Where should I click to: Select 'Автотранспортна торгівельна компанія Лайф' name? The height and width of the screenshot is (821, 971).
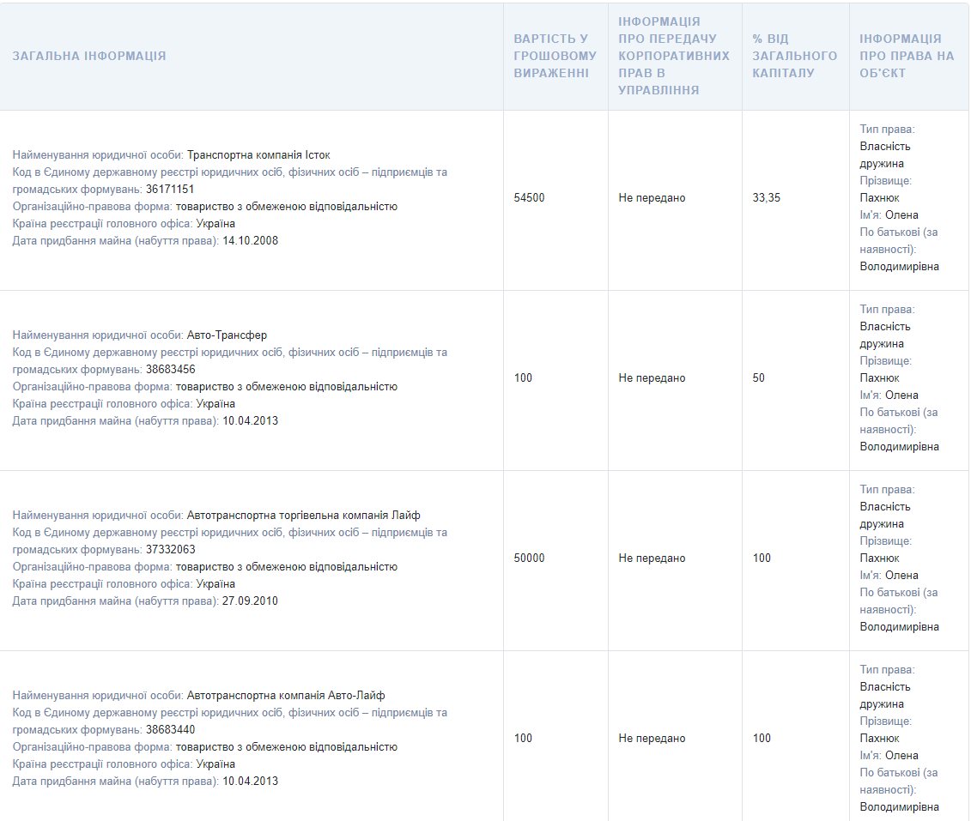[303, 516]
